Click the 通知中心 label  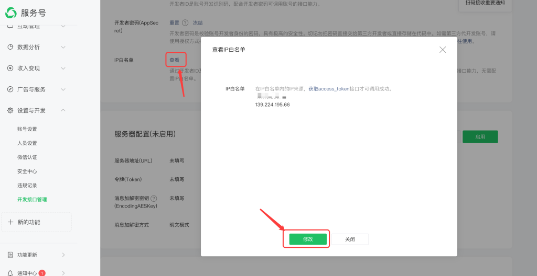[27, 273]
